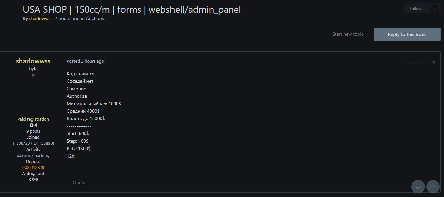Select Start new topic
This screenshot has height=197, width=444.
pyautogui.click(x=348, y=34)
